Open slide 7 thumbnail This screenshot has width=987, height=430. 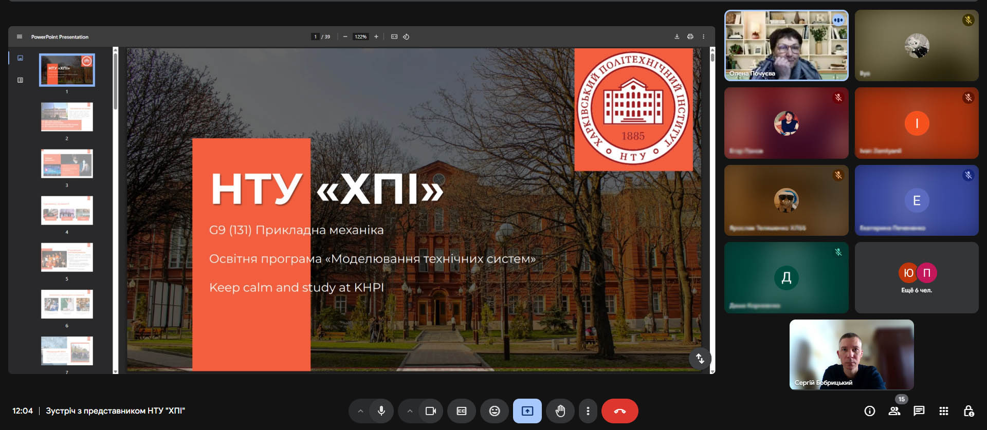tap(67, 350)
